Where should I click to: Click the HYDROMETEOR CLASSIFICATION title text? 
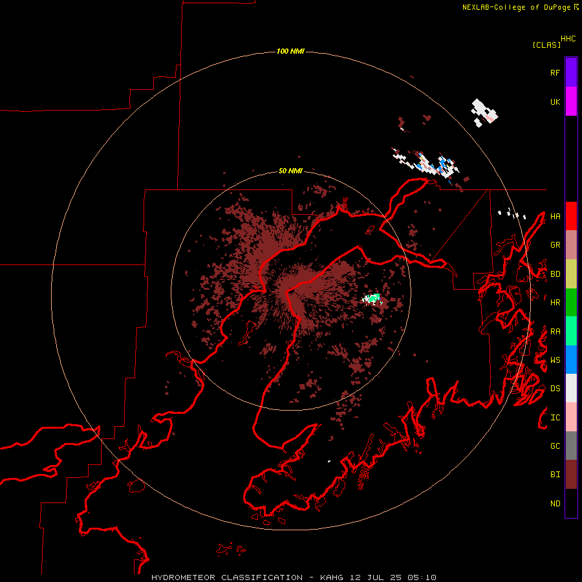[227, 577]
